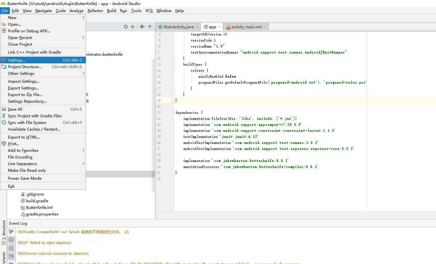
Task: Click the Sync with File System icon
Action: coord(4,122)
